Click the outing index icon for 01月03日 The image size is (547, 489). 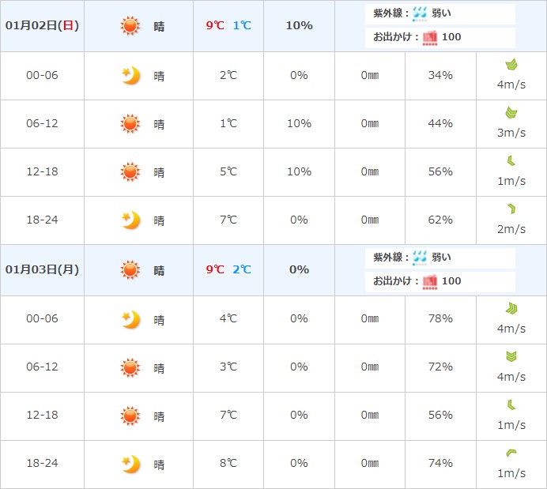tap(431, 280)
